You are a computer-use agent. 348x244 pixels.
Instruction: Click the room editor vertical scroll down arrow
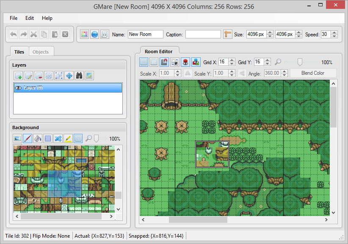333,213
